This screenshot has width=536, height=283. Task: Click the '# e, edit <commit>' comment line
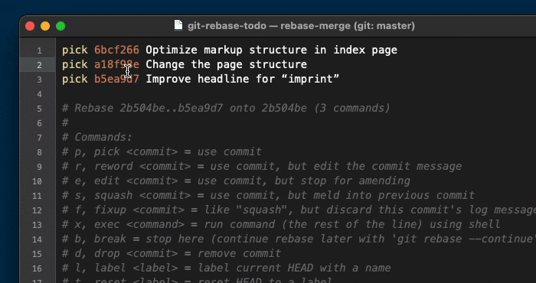click(x=236, y=181)
